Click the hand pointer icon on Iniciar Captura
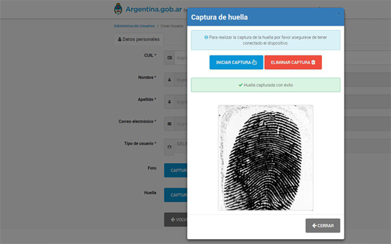391x244 pixels. tap(254, 62)
